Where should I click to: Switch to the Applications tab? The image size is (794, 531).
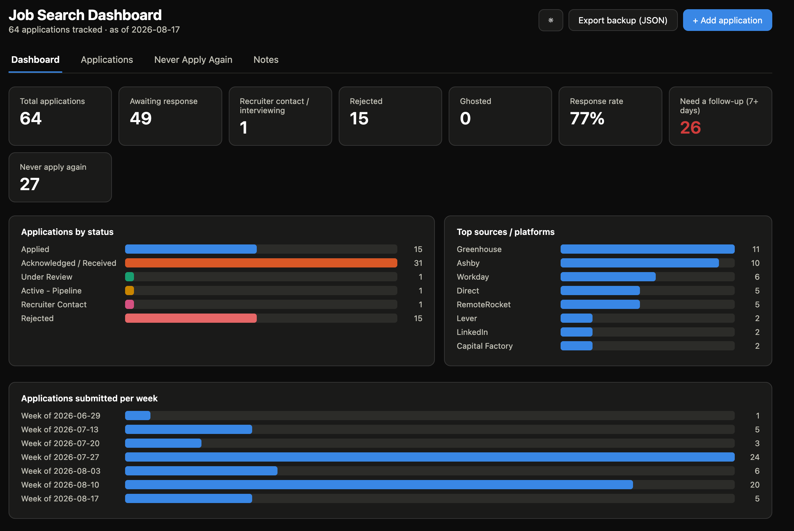[107, 60]
